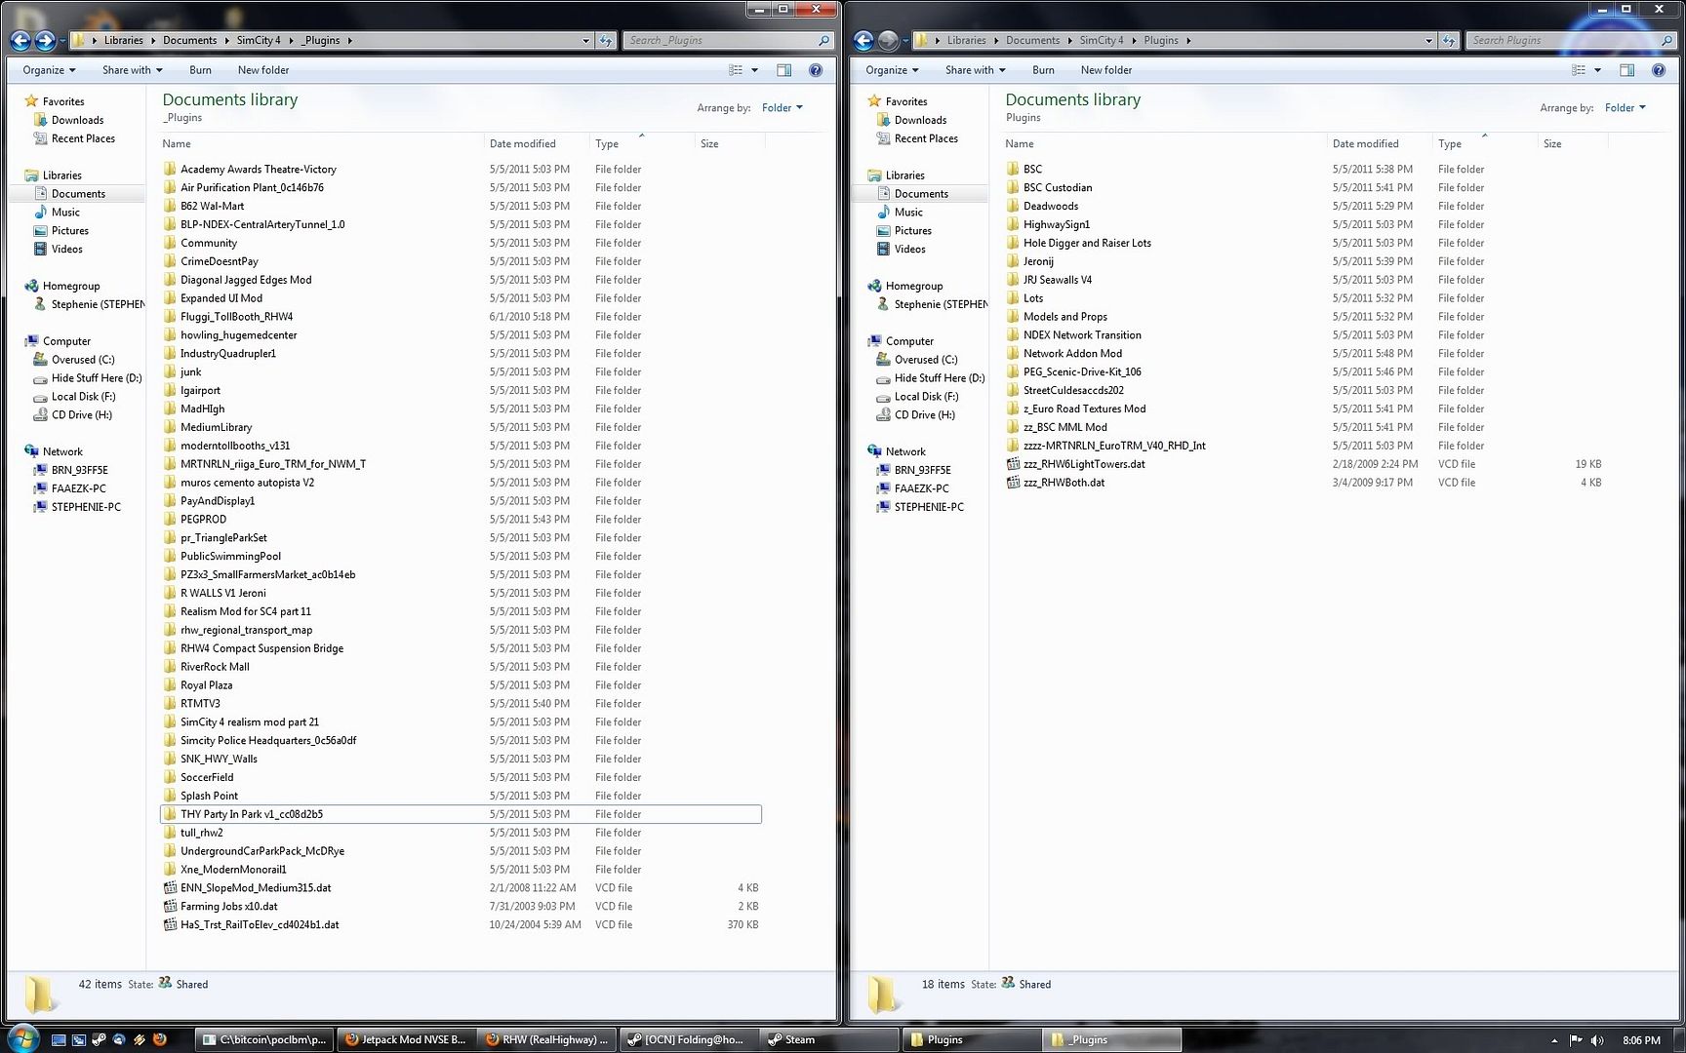Switch to Folding@home taskbar button

(689, 1039)
